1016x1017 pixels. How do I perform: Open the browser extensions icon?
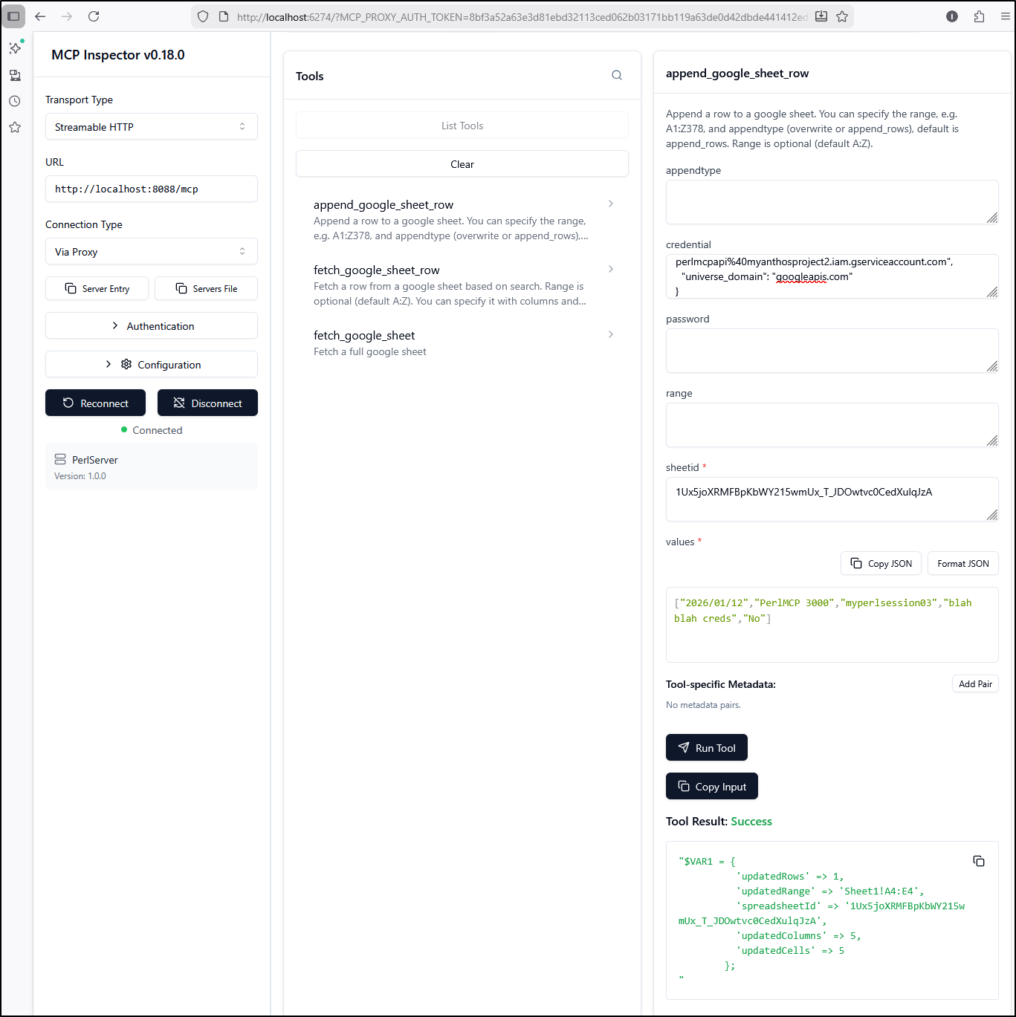pyautogui.click(x=979, y=16)
